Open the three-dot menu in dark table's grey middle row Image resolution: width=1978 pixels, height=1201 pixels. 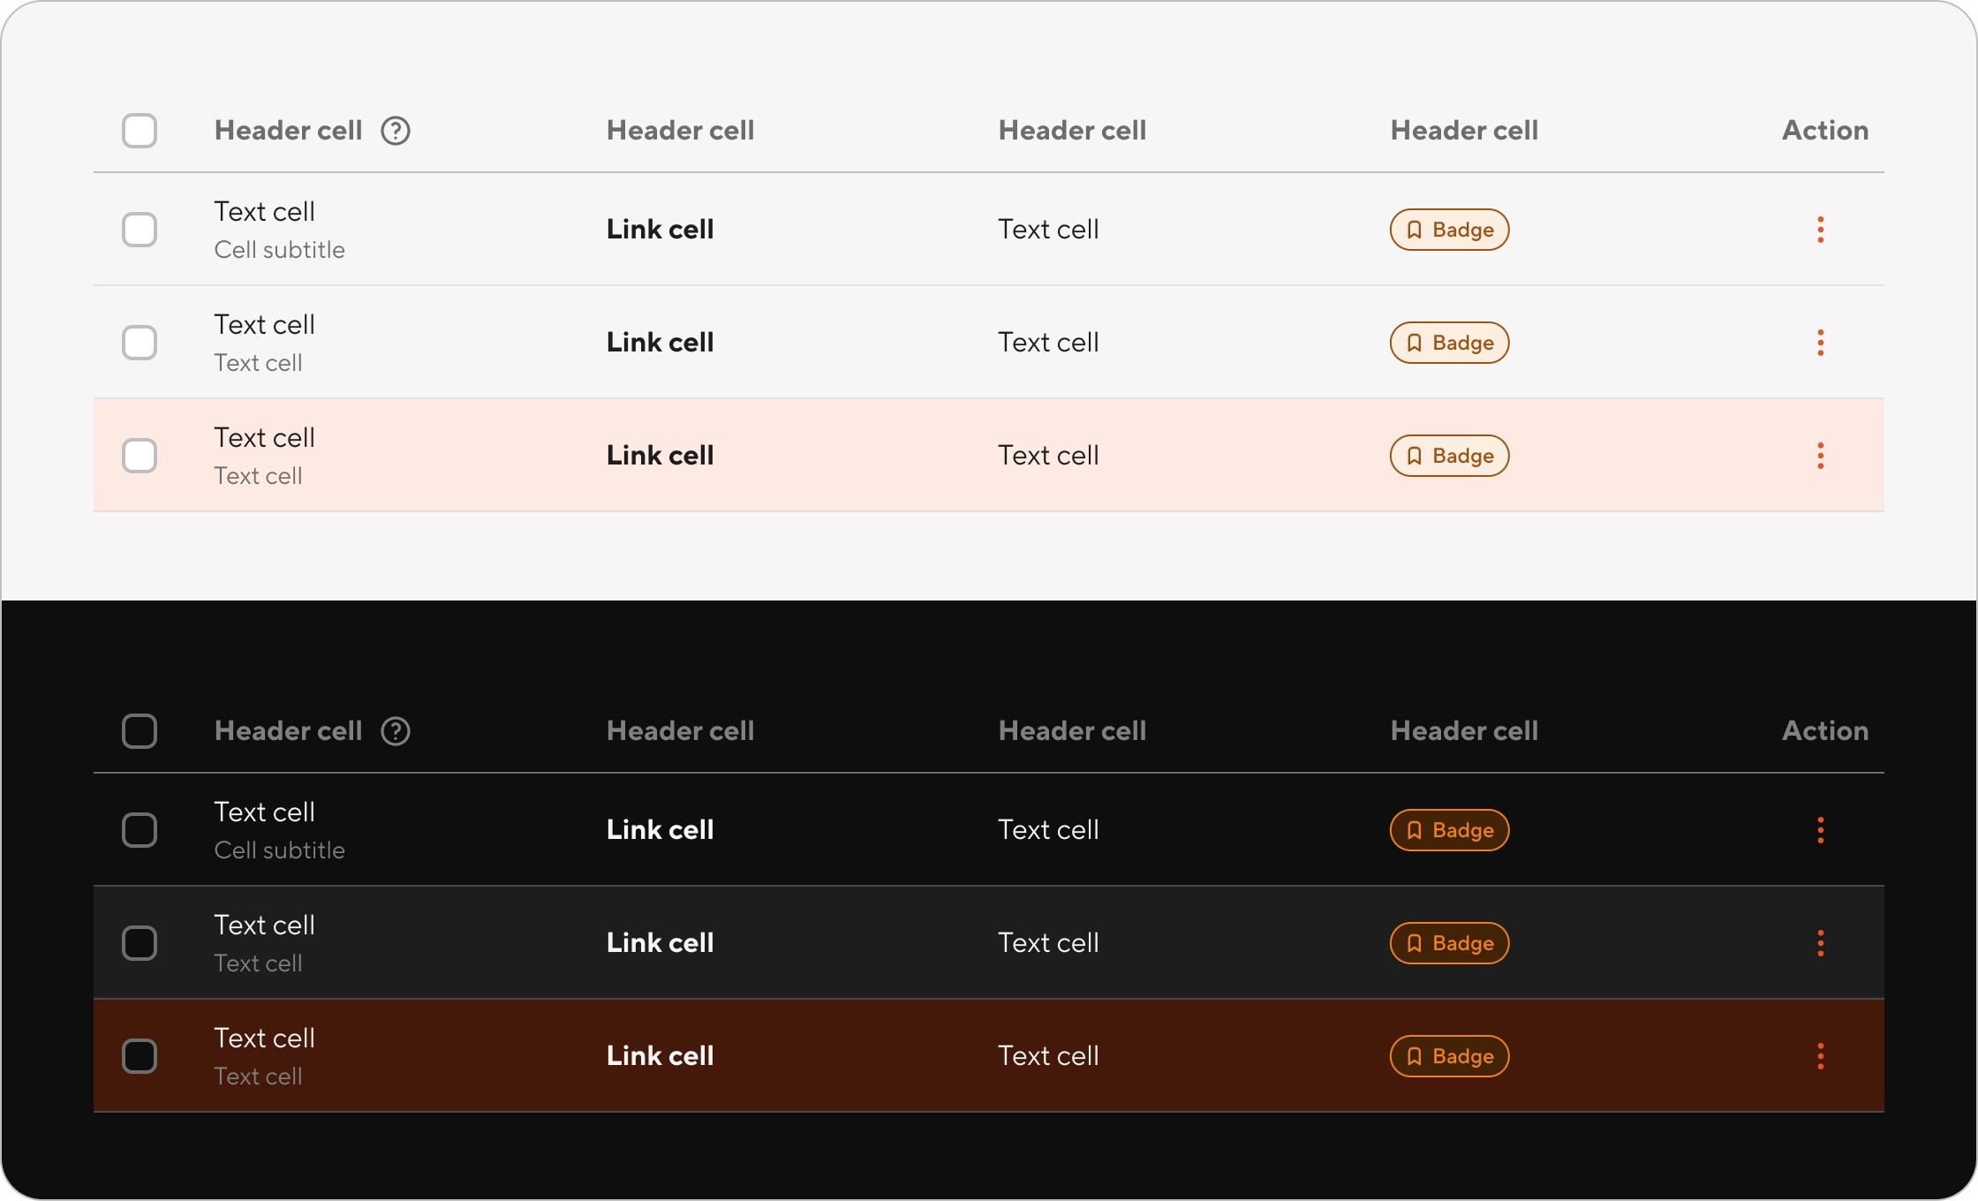(1821, 943)
